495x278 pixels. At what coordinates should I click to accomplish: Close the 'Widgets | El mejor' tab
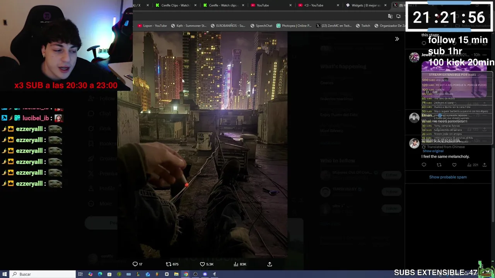point(385,5)
